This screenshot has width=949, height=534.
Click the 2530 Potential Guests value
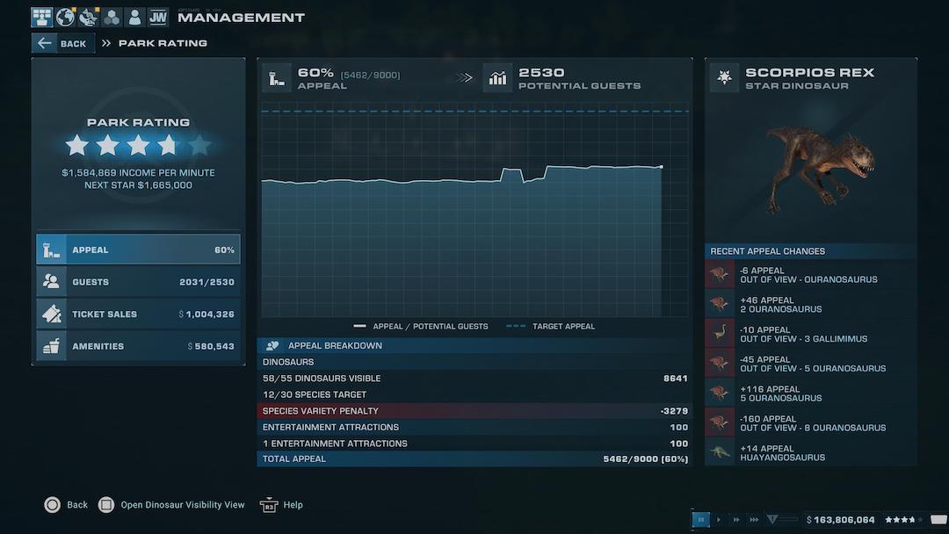point(579,78)
